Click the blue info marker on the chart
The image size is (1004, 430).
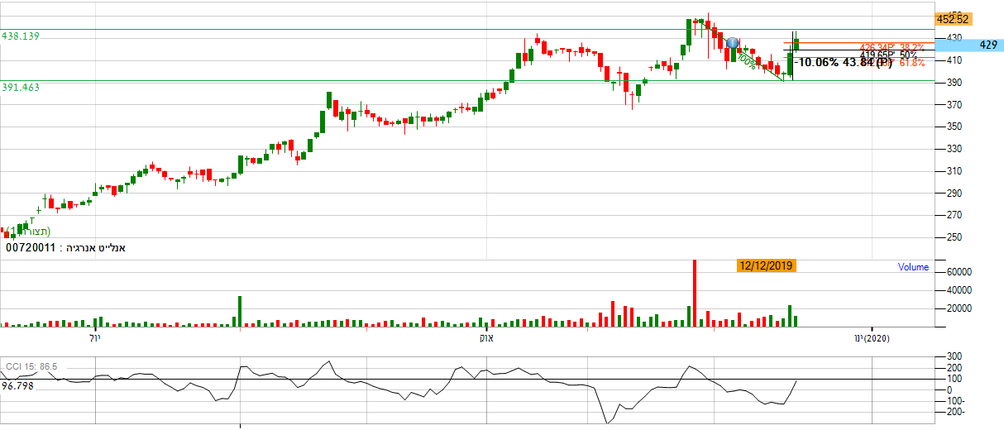[732, 42]
